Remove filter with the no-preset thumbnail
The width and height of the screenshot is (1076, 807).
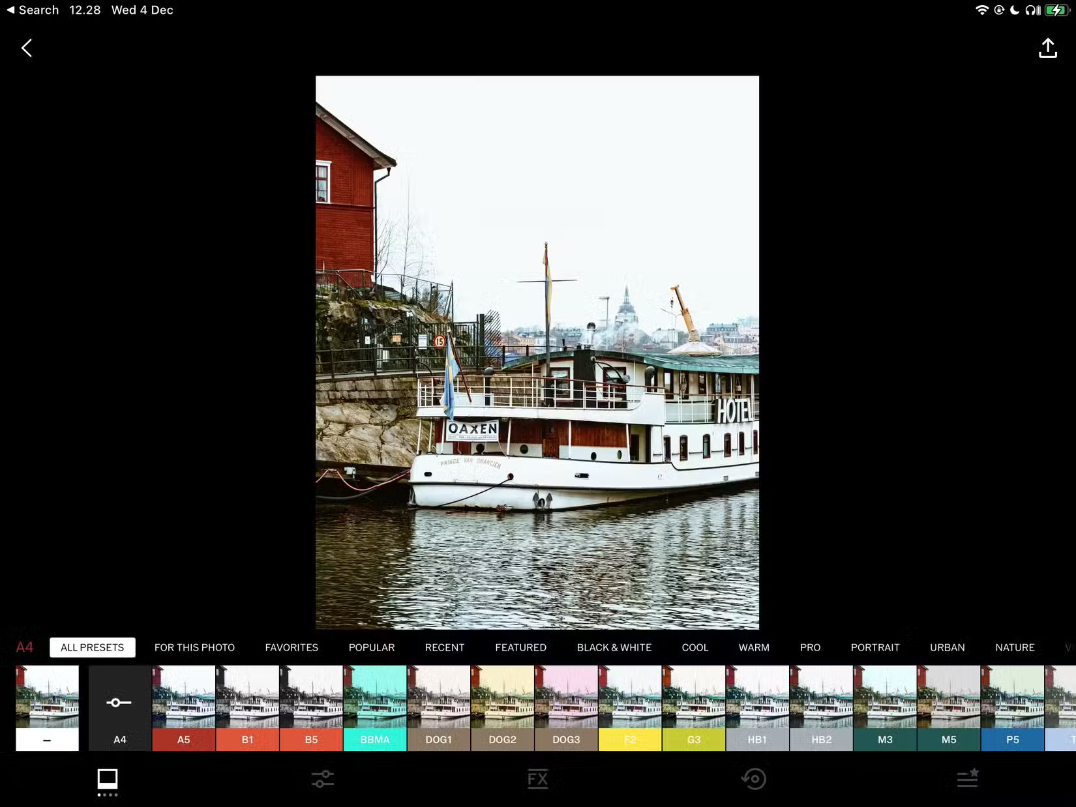(x=47, y=708)
